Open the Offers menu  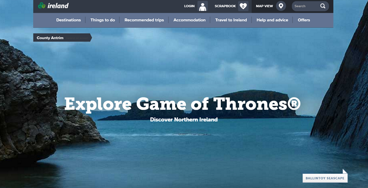pyautogui.click(x=304, y=20)
